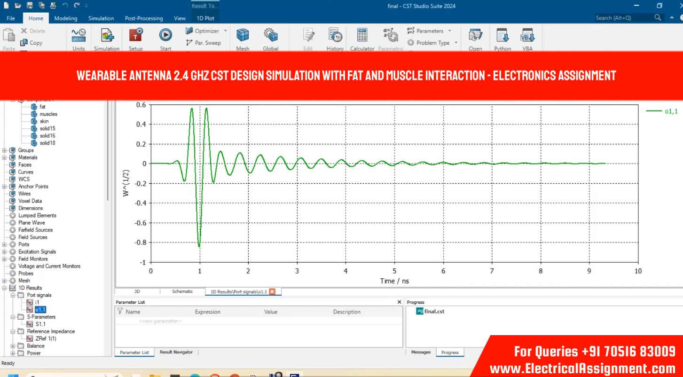Collapse the S-Parameters folder
Viewport: 683px width, 377px height.
click(13, 317)
